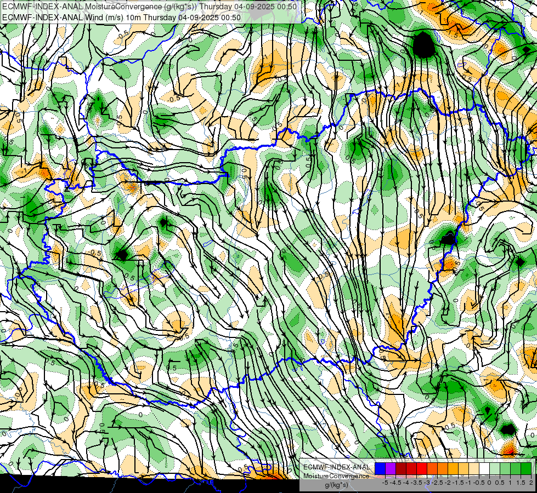Image resolution: width=537 pixels, height=493 pixels.
Task: Click the 0 tick label under the color bar
Action: 489,483
